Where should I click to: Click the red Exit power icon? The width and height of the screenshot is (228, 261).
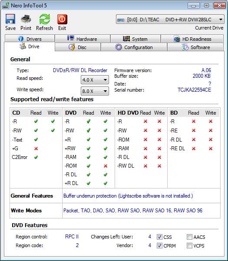pyautogui.click(x=62, y=19)
